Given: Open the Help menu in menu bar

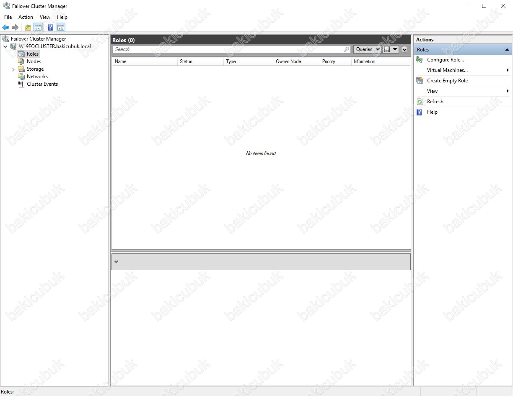Looking at the screenshot, I should point(62,17).
